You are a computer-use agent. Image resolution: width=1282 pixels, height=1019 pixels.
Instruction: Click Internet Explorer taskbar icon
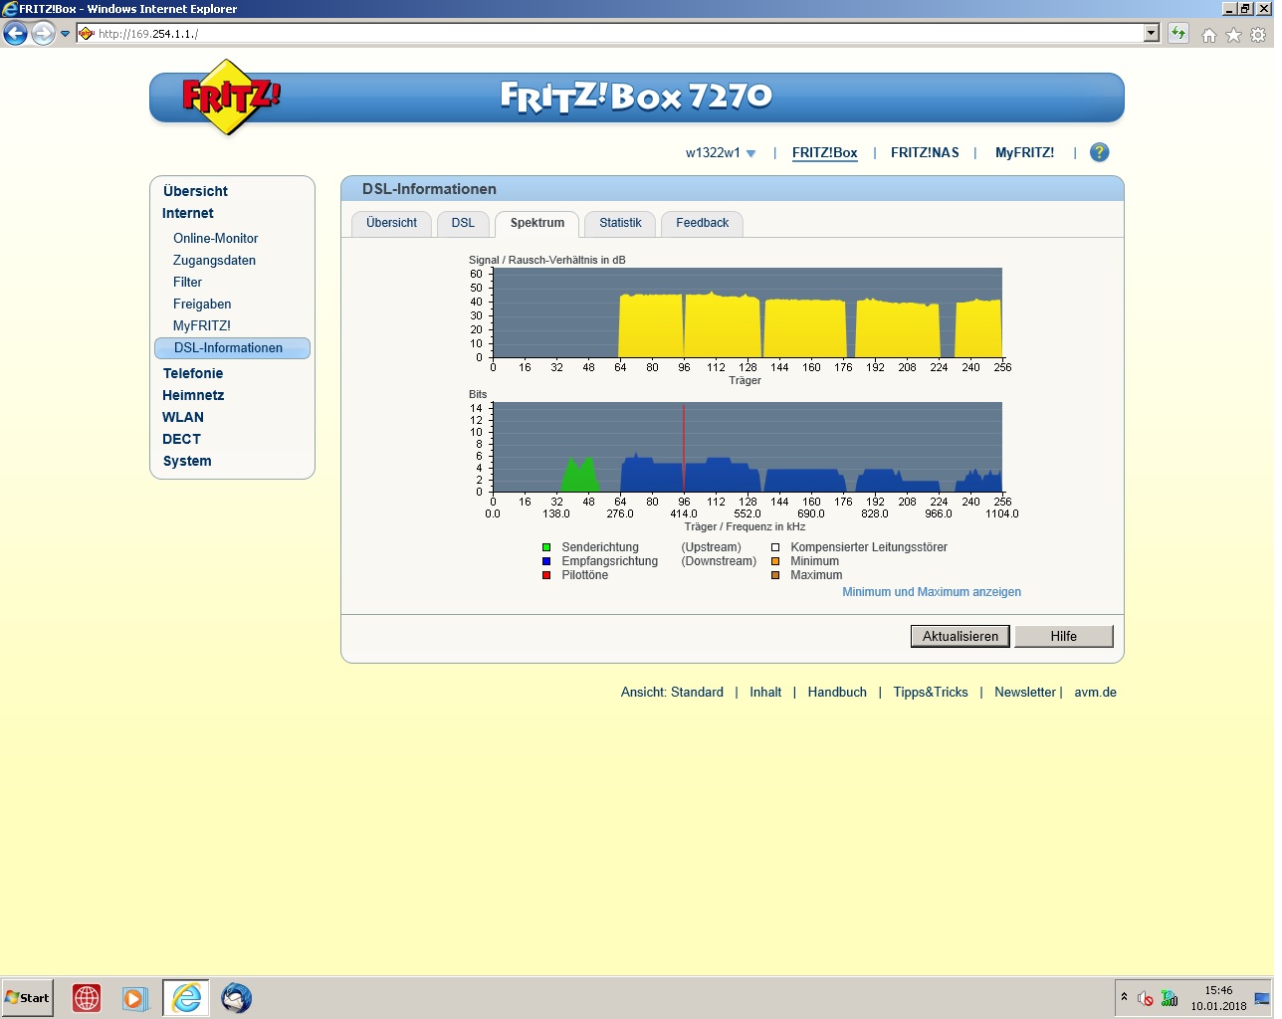click(186, 998)
